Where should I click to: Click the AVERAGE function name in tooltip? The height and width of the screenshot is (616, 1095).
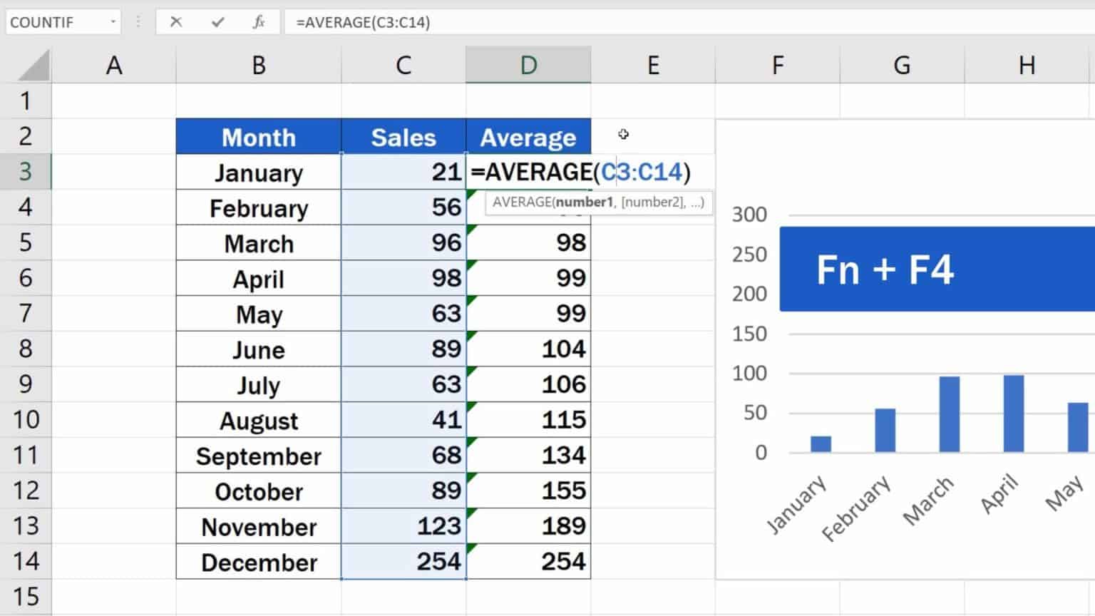click(x=521, y=202)
